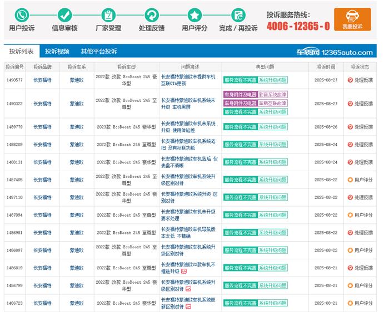Click image icon in complaint 1486723 description

click(188, 306)
